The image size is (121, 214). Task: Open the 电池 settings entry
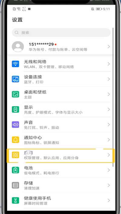click(x=60, y=170)
